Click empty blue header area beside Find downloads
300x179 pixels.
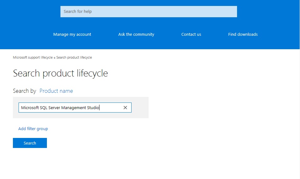point(279,34)
